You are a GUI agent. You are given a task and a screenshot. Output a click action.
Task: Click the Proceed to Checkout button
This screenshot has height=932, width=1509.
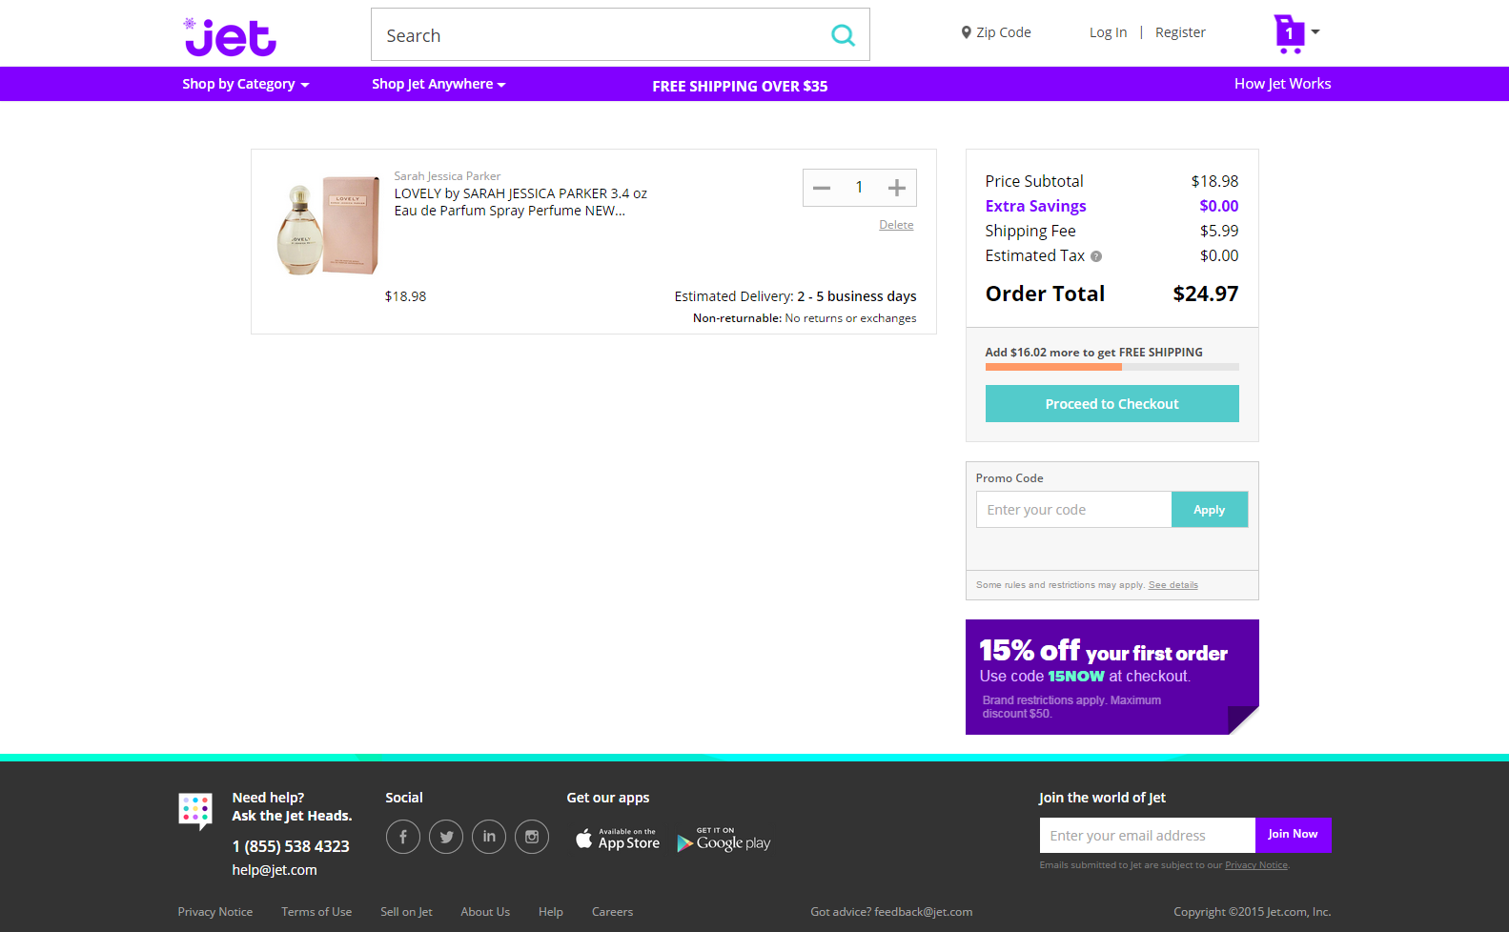[1111, 404]
